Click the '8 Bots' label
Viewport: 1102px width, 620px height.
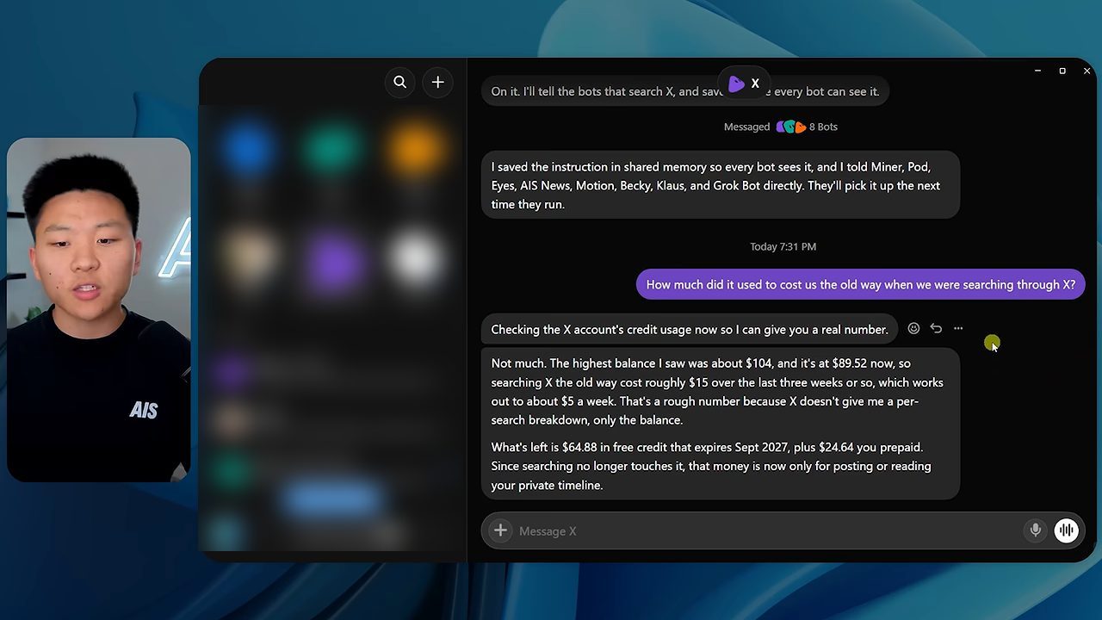(823, 127)
